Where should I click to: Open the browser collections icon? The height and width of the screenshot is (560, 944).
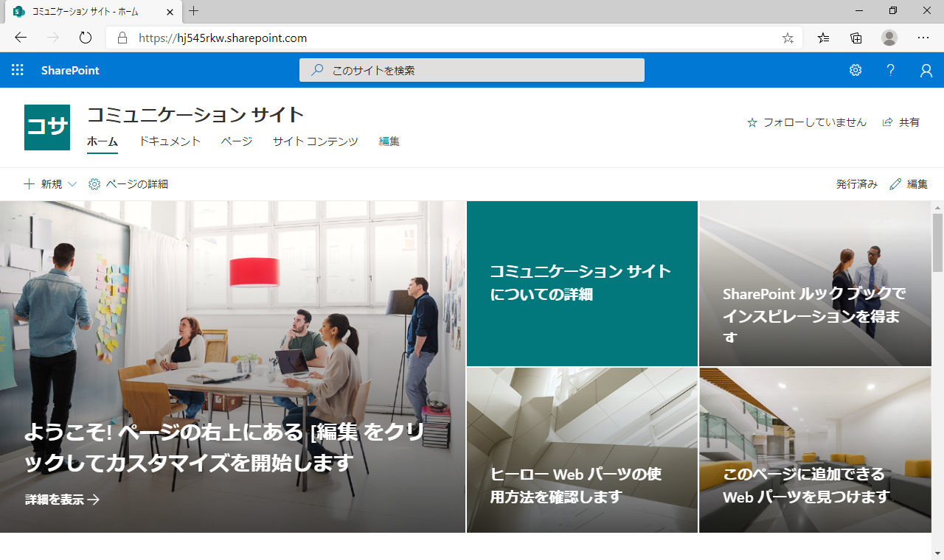coord(856,38)
